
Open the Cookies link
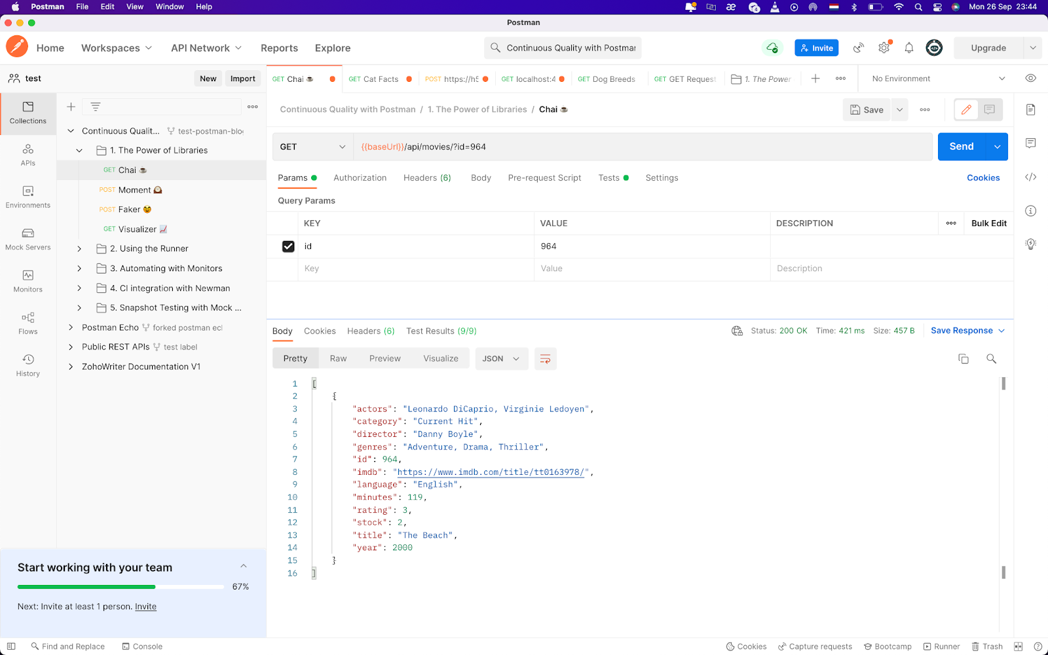(x=983, y=178)
